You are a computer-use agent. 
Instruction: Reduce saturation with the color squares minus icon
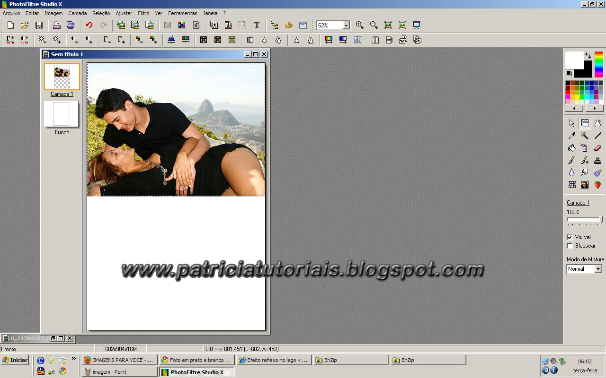(139, 40)
